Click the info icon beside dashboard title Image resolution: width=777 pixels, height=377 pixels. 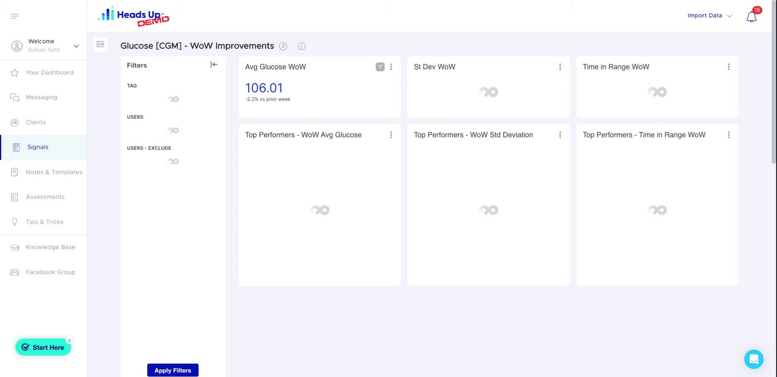[x=302, y=46]
